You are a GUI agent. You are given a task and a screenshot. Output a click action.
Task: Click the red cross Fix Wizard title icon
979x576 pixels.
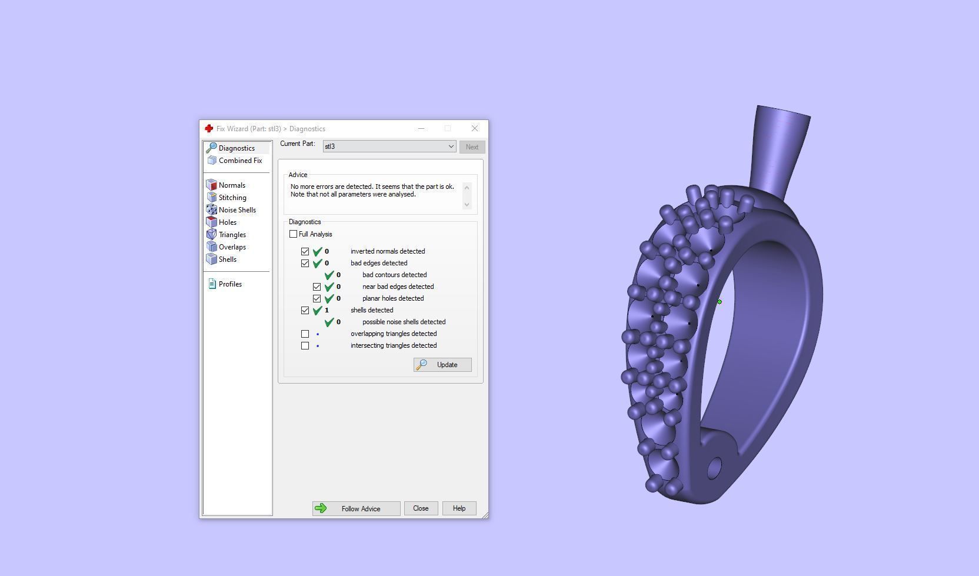coord(209,128)
